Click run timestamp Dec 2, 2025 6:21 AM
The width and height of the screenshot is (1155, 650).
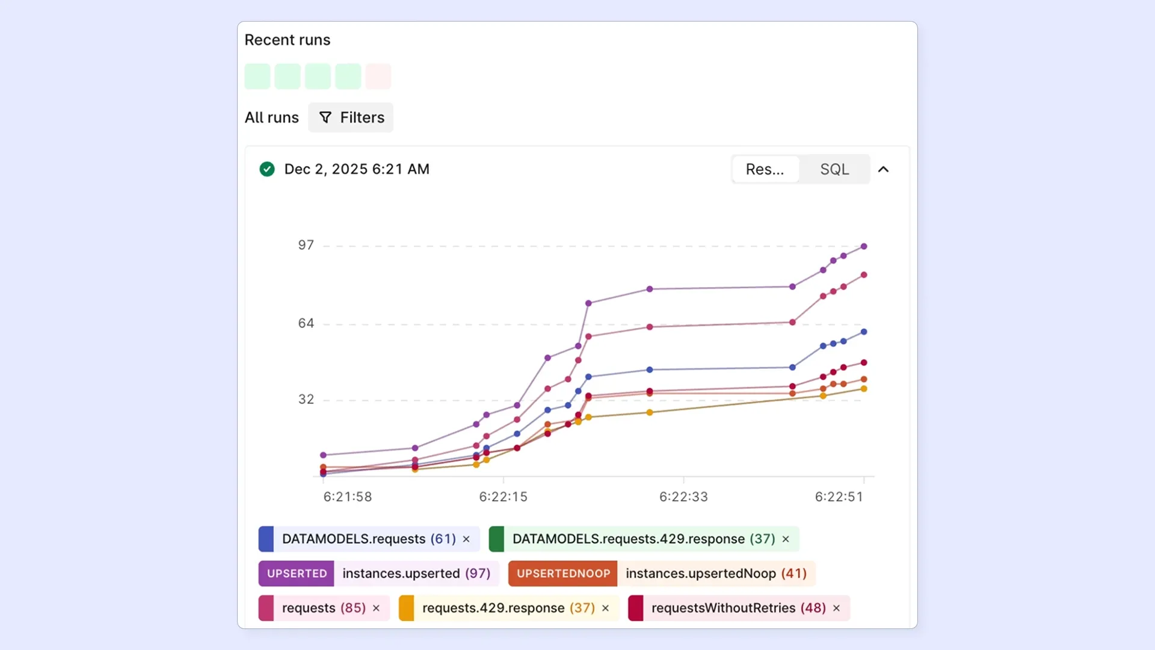coord(357,169)
